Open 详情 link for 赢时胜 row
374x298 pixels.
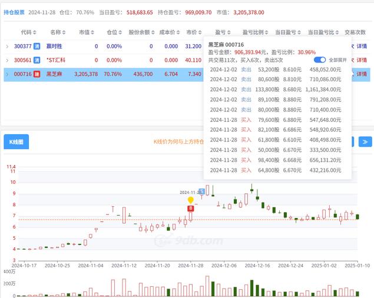362,46
